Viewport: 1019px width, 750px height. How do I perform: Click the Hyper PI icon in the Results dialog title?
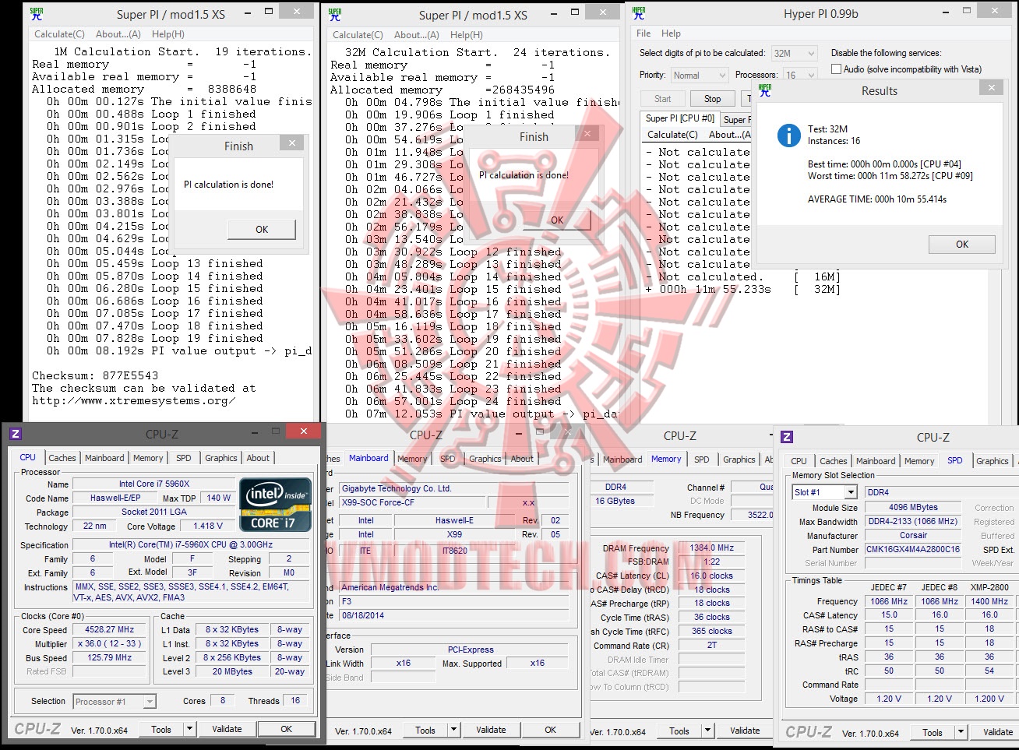tap(765, 90)
